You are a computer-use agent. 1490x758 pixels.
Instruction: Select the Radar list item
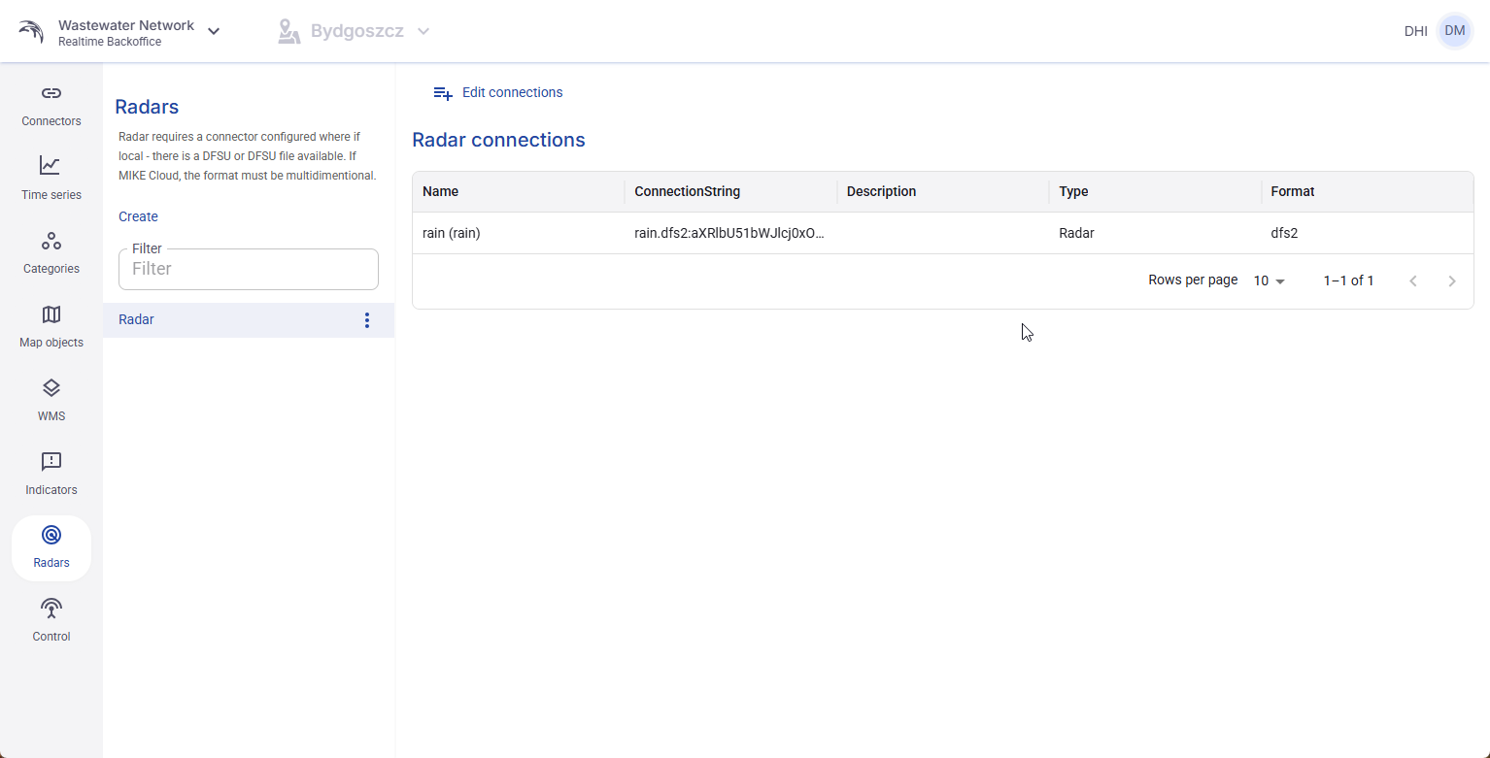(x=249, y=320)
